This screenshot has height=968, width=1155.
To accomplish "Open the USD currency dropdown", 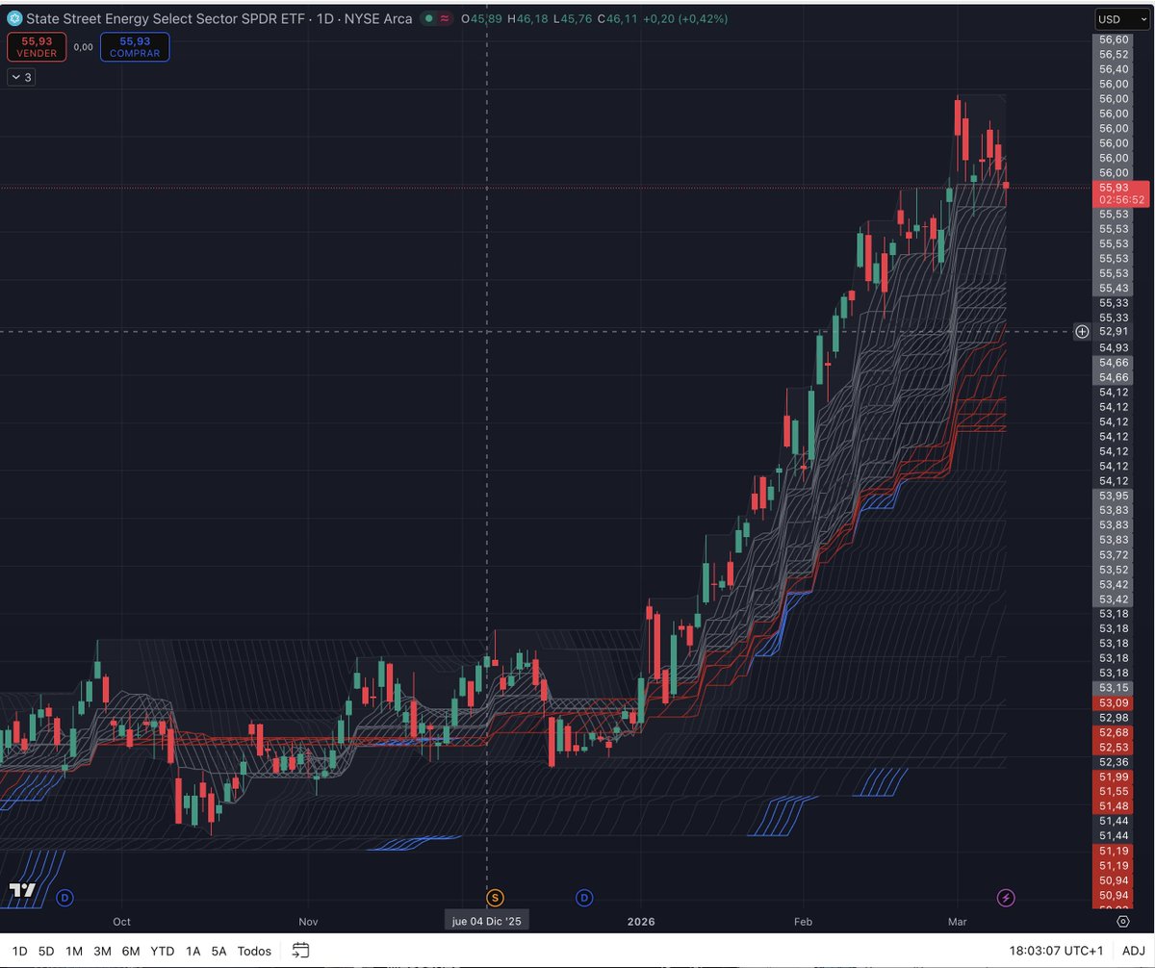I will [x=1121, y=18].
